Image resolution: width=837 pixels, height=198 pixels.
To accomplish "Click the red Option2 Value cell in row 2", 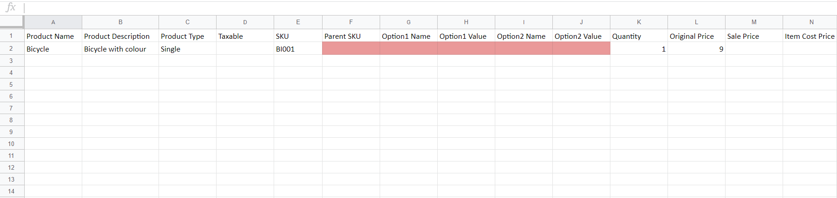I will pyautogui.click(x=581, y=48).
